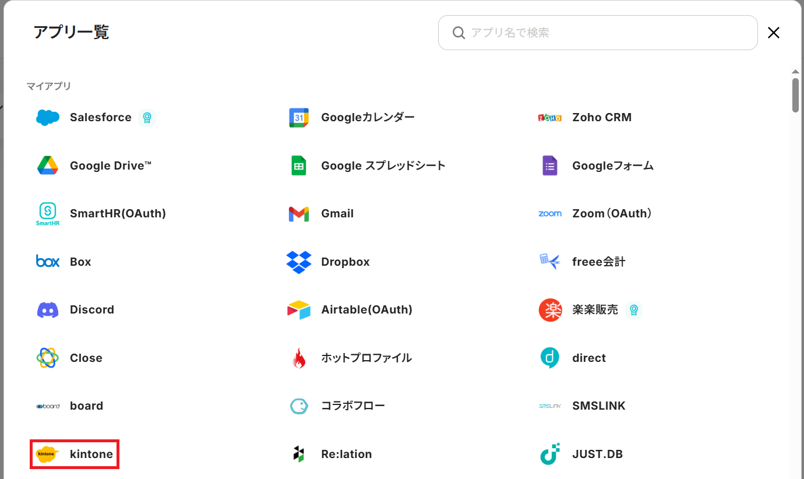Click the "kintone" name text
The height and width of the screenshot is (479, 804).
91,454
